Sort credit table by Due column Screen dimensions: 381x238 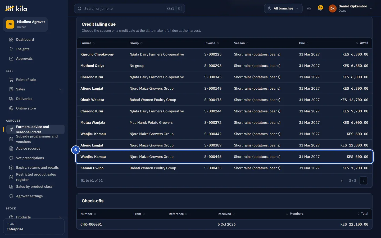[303, 43]
